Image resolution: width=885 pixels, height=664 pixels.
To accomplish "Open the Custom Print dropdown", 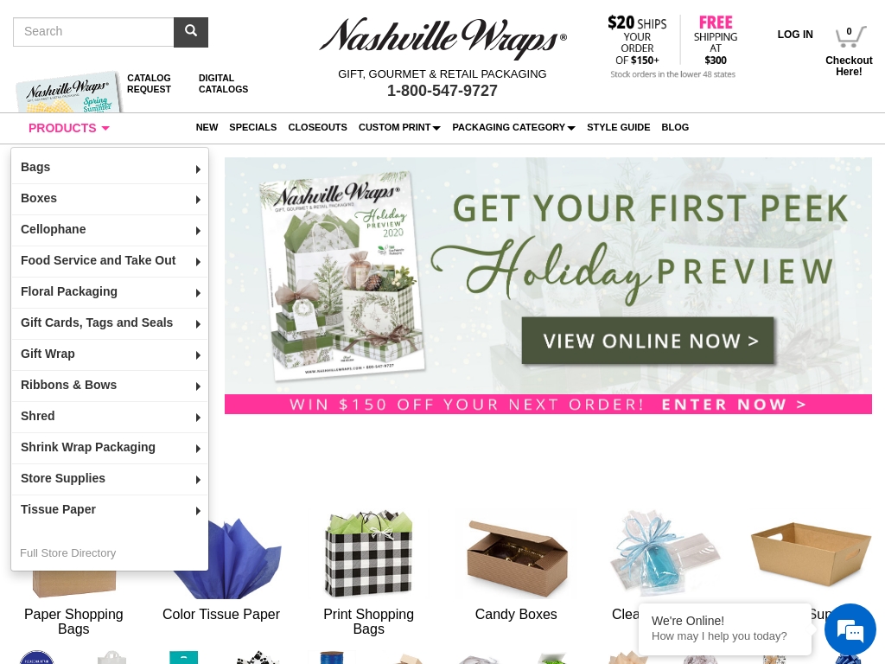I will pyautogui.click(x=399, y=128).
